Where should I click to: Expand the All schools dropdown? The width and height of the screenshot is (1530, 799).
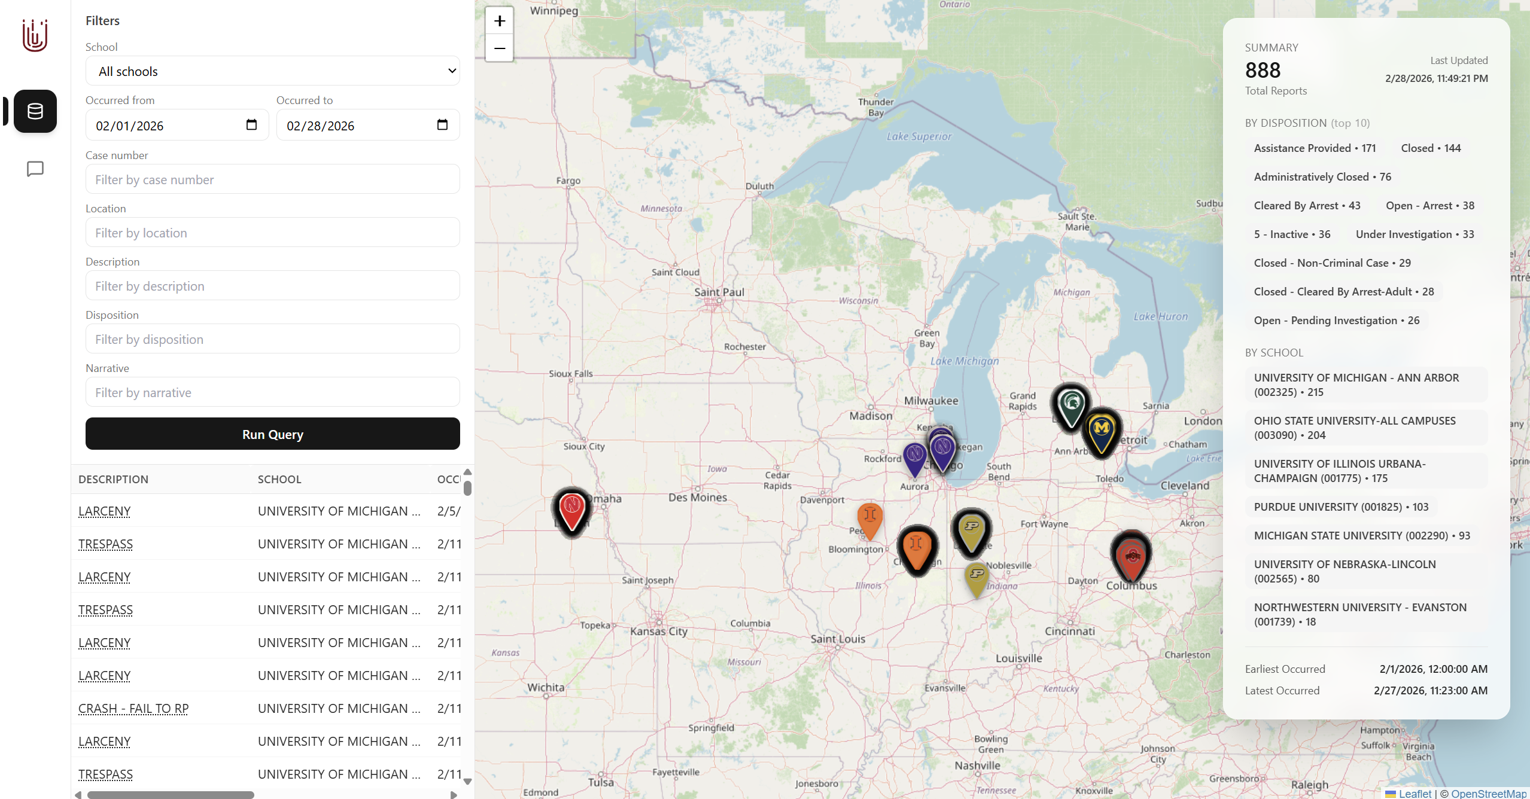[272, 71]
